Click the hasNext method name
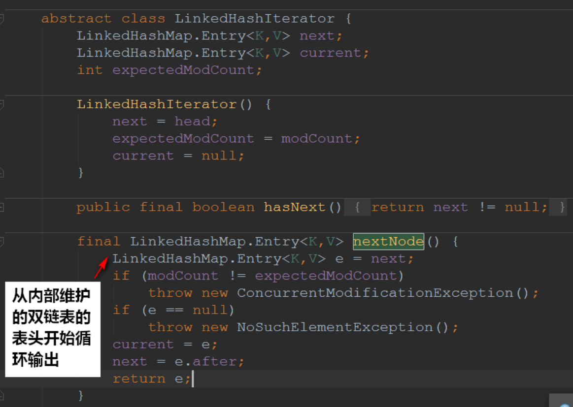Screen dimensions: 573x407 [295, 207]
